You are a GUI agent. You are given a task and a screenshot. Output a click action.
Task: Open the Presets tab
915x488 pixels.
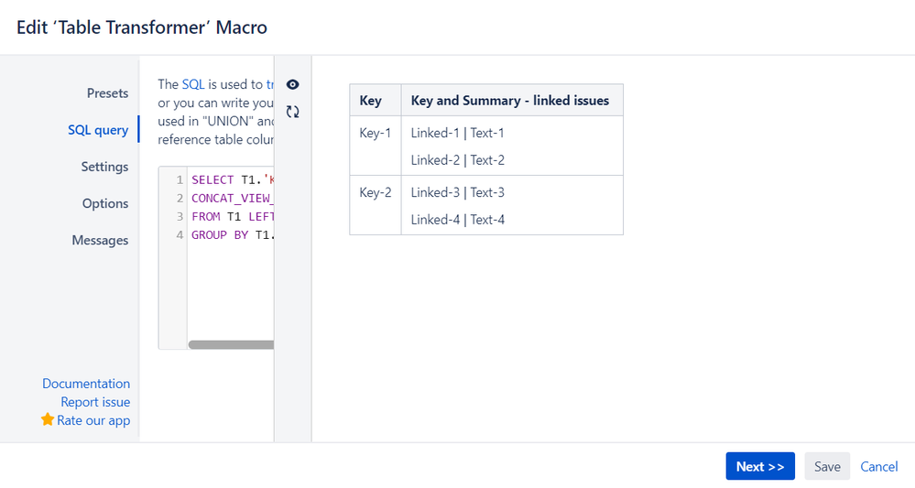click(107, 93)
